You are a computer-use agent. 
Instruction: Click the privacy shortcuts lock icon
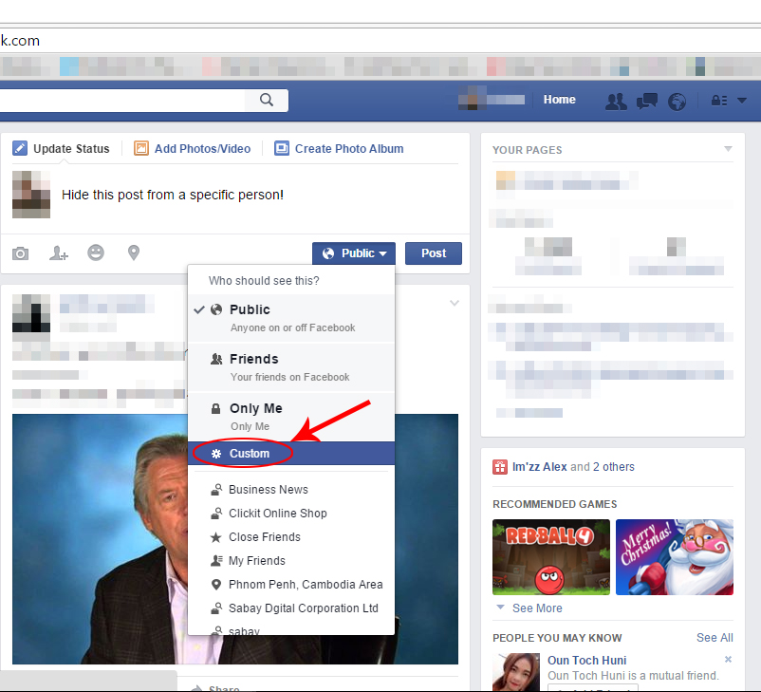pyautogui.click(x=718, y=101)
